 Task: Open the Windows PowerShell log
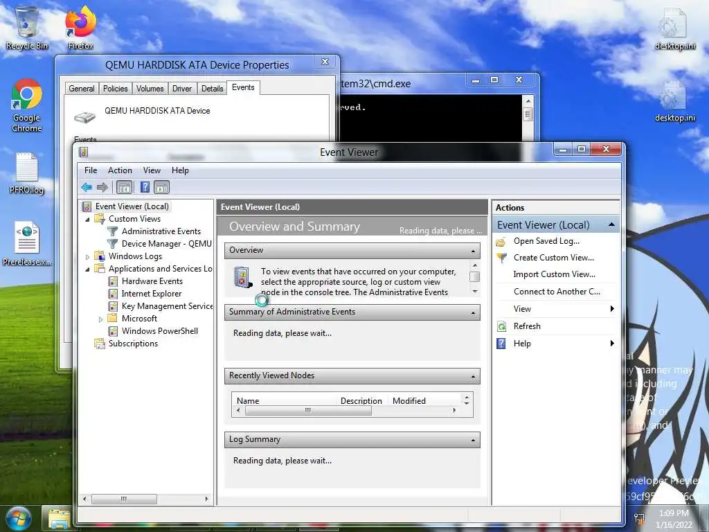pos(159,331)
